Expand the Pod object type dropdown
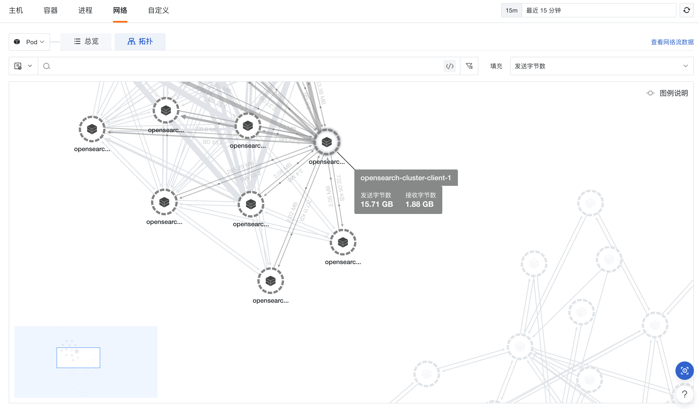 coord(29,42)
